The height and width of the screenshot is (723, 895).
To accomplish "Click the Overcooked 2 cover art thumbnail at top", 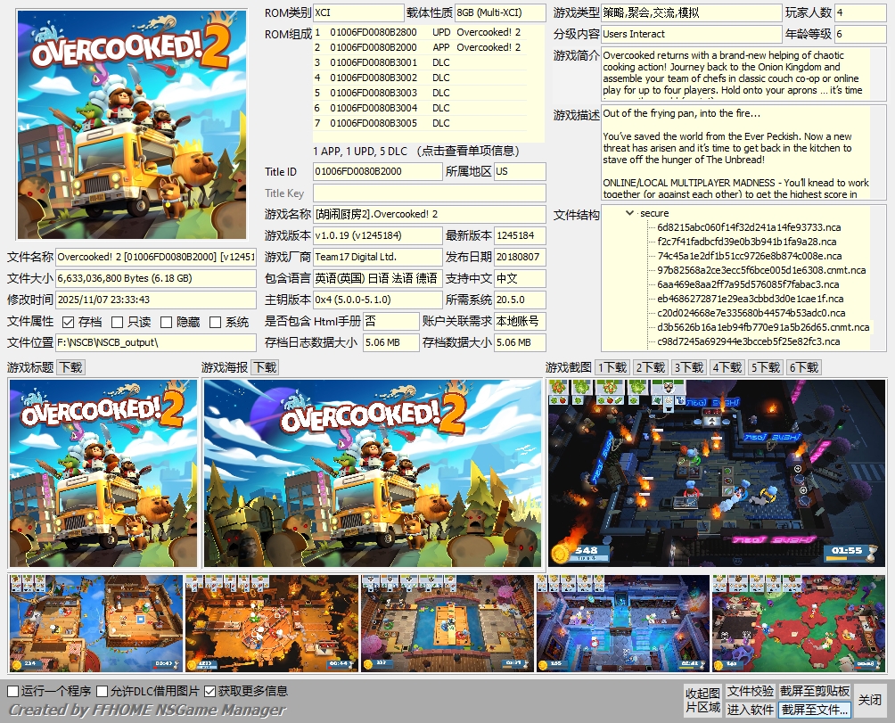I will (132, 125).
